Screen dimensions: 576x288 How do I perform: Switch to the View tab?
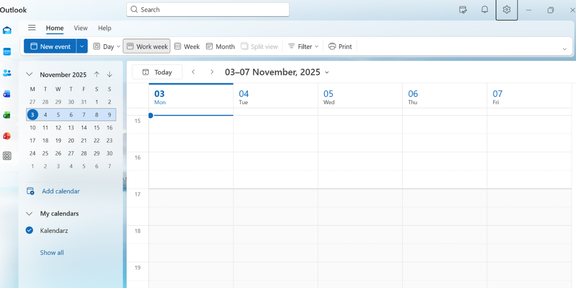tap(80, 28)
